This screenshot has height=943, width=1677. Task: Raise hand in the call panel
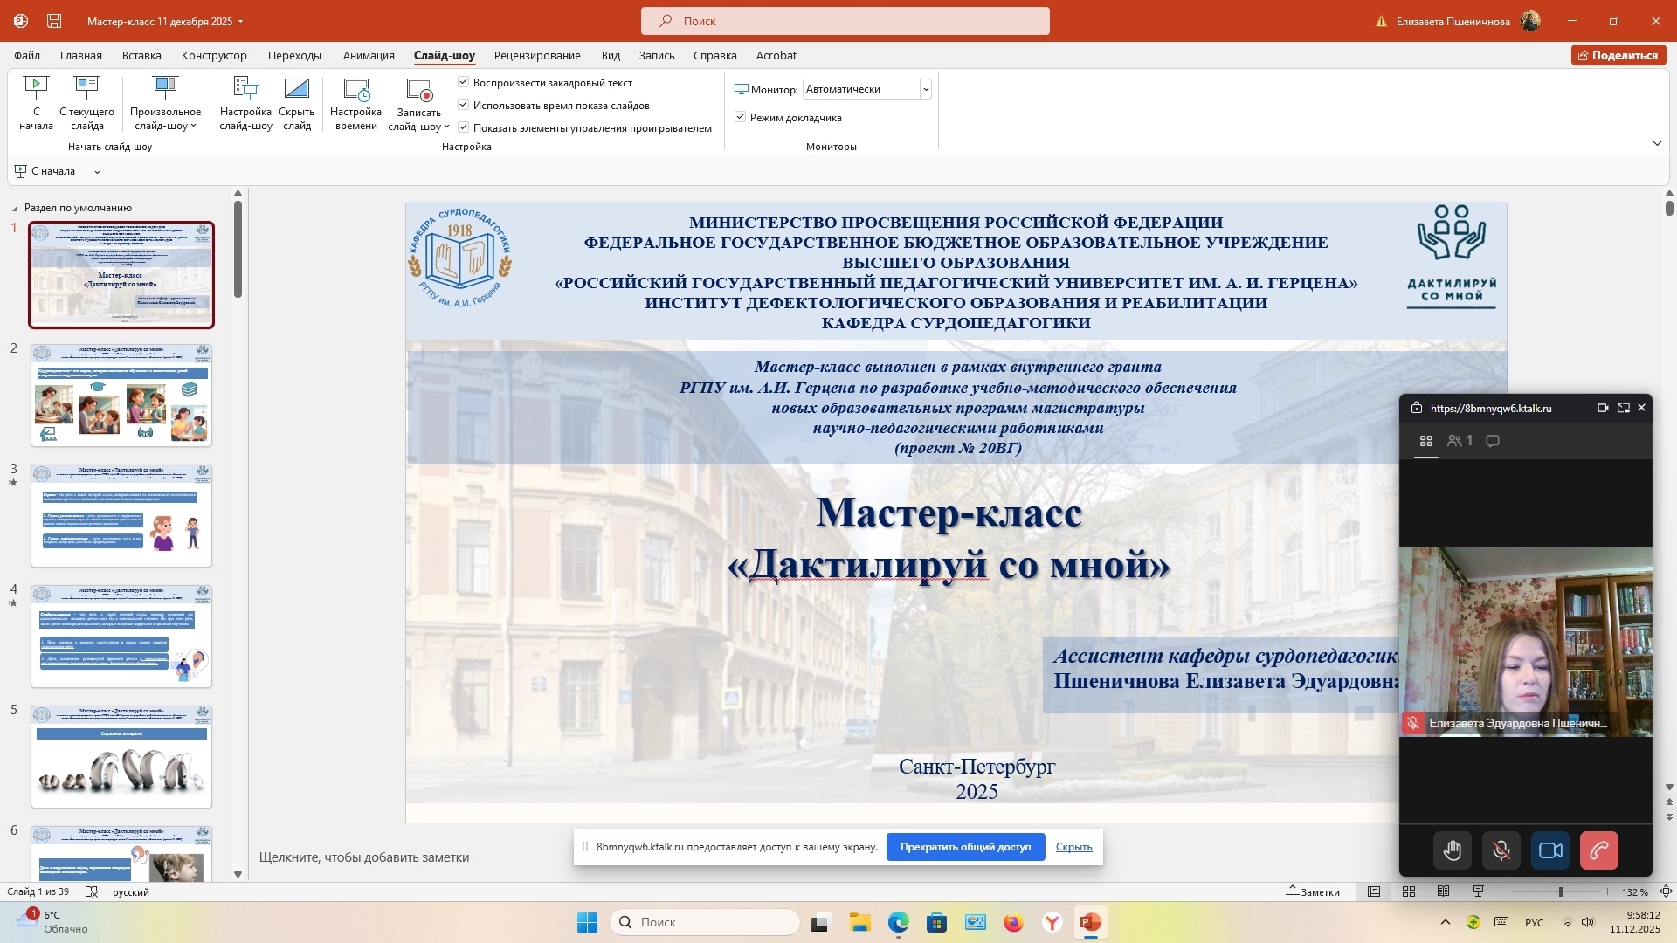pos(1452,850)
